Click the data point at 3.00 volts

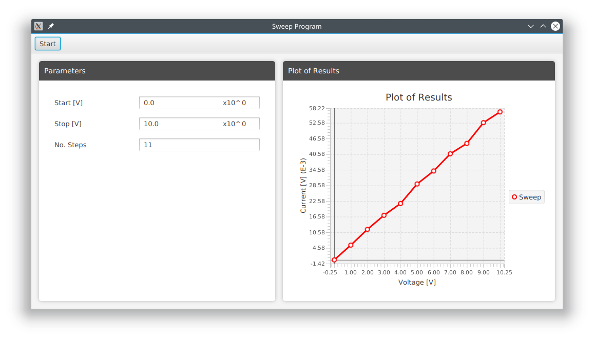(x=384, y=215)
